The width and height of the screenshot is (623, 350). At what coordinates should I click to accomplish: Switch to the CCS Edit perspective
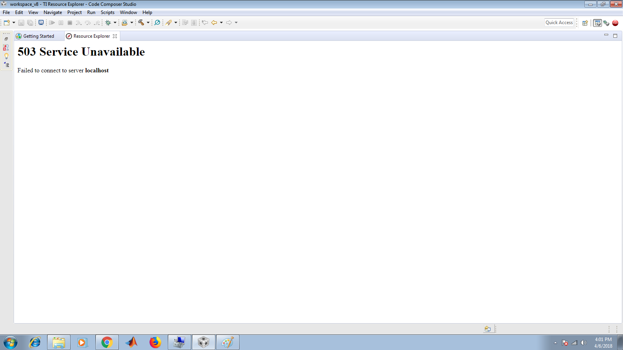click(x=597, y=23)
